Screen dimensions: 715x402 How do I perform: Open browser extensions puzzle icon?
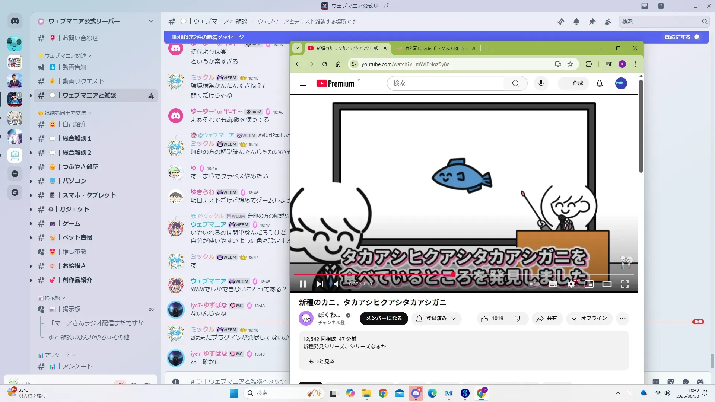pos(589,64)
